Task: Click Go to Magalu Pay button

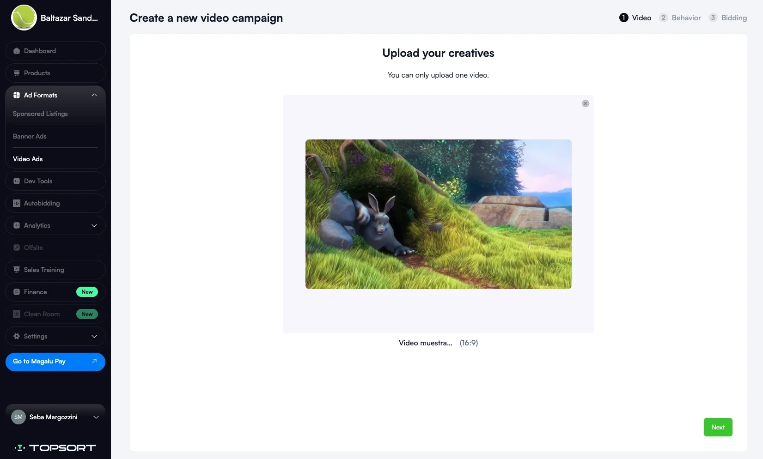Action: tap(55, 362)
